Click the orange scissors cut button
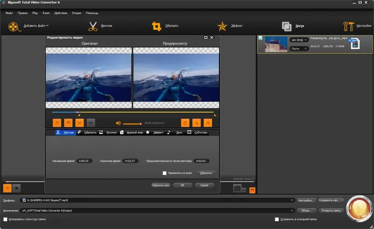Image resolution: width=374 pixels, height=229 pixels. pos(79,123)
